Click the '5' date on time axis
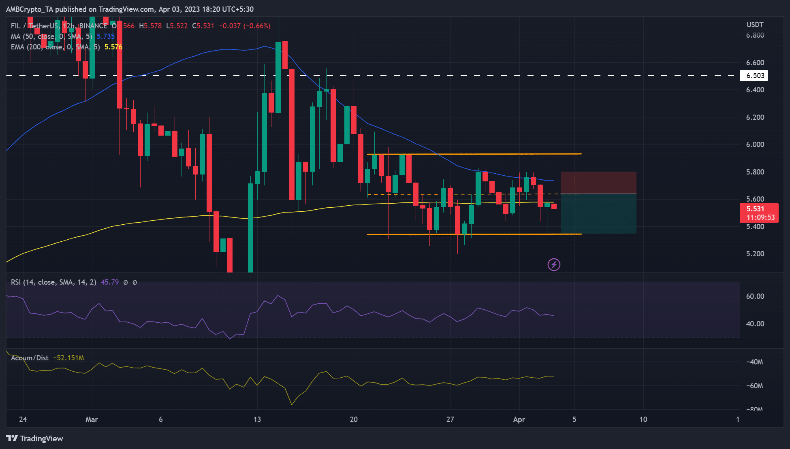The image size is (790, 449). tap(574, 419)
